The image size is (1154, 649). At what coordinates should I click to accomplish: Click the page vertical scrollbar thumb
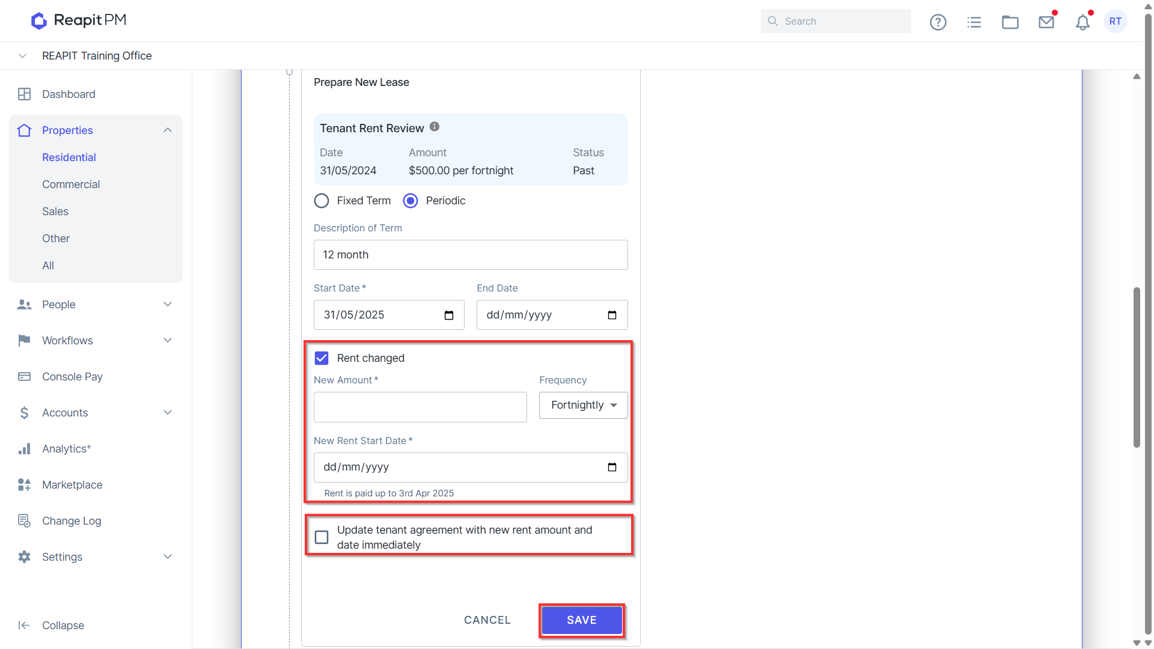(x=1137, y=367)
